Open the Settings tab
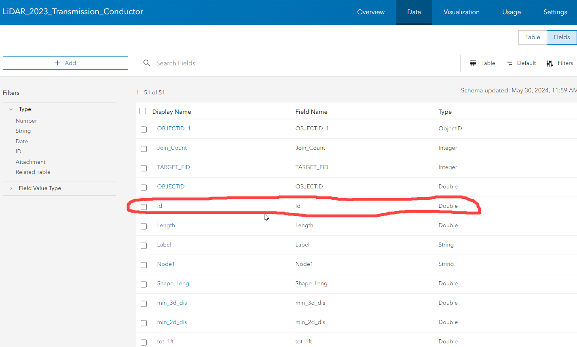The width and height of the screenshot is (577, 347). click(555, 12)
